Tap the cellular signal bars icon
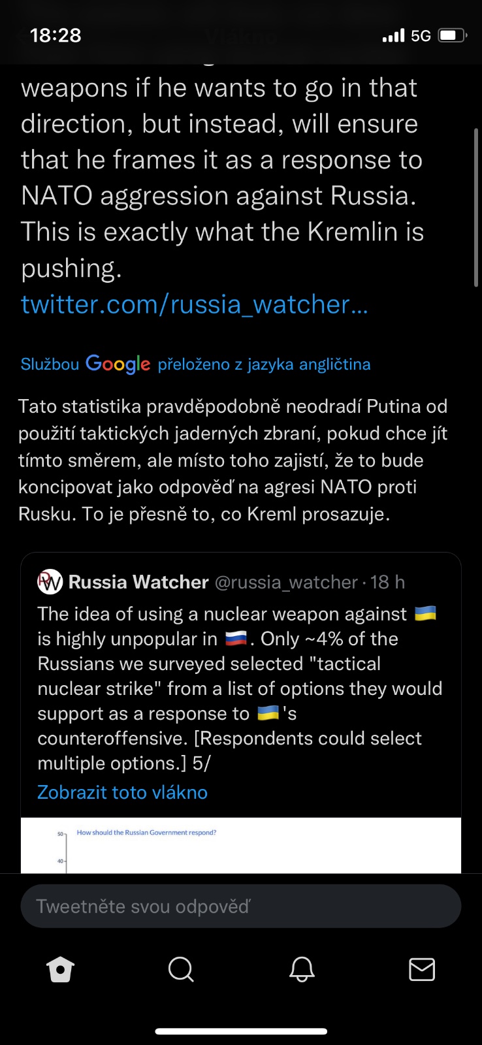The height and width of the screenshot is (1045, 482). [x=393, y=36]
